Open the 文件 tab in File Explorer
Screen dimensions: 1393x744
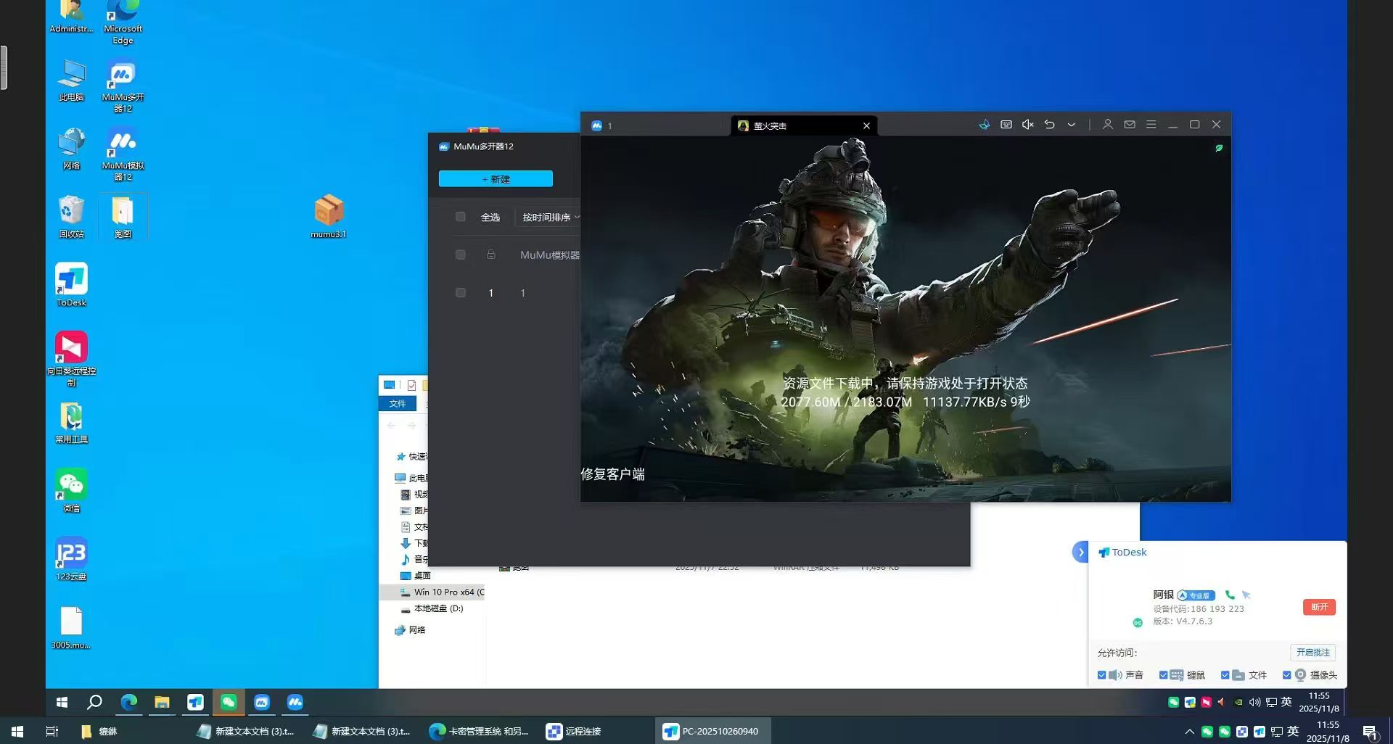click(398, 404)
